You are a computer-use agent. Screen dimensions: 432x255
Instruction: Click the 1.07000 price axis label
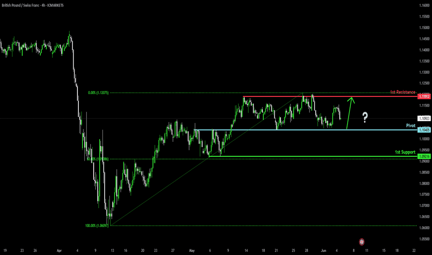(x=424, y=206)
